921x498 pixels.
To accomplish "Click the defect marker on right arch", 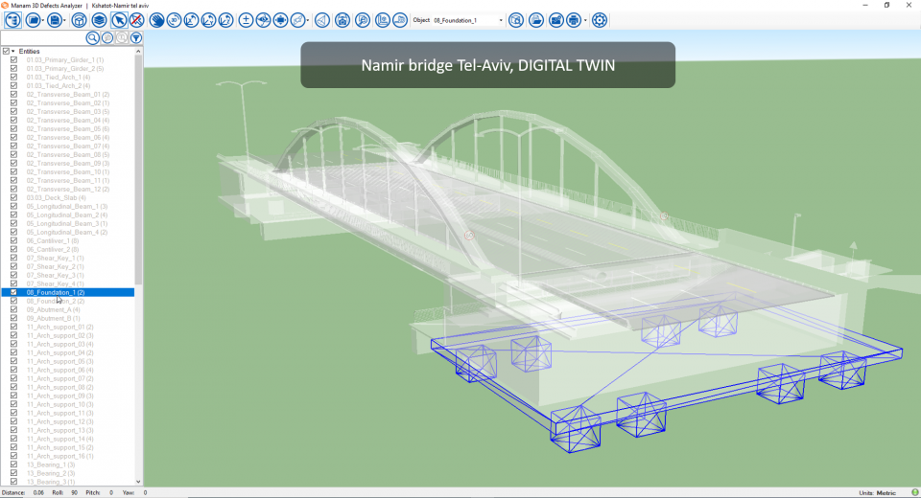I will (664, 215).
